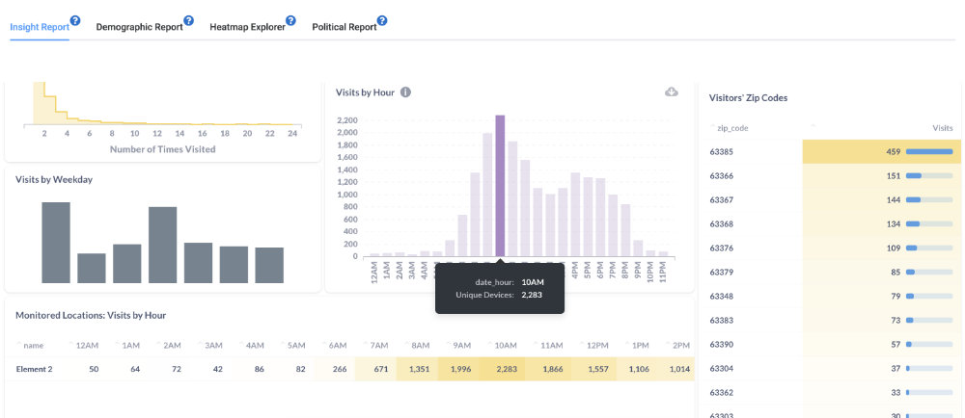The image size is (965, 418).
Task: Click the visits progress bar for 63366
Action: 928,176
